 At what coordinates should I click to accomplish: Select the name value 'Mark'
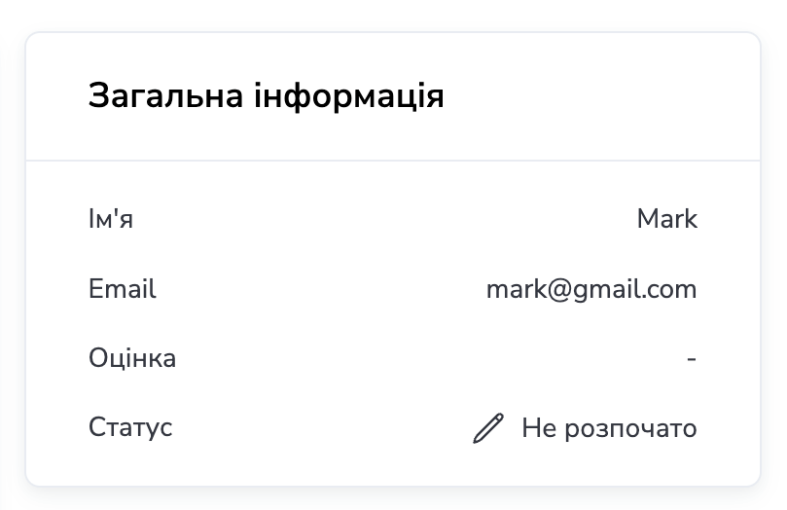666,219
